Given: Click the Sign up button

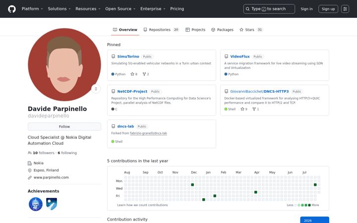Looking at the screenshot, I should click(328, 9).
